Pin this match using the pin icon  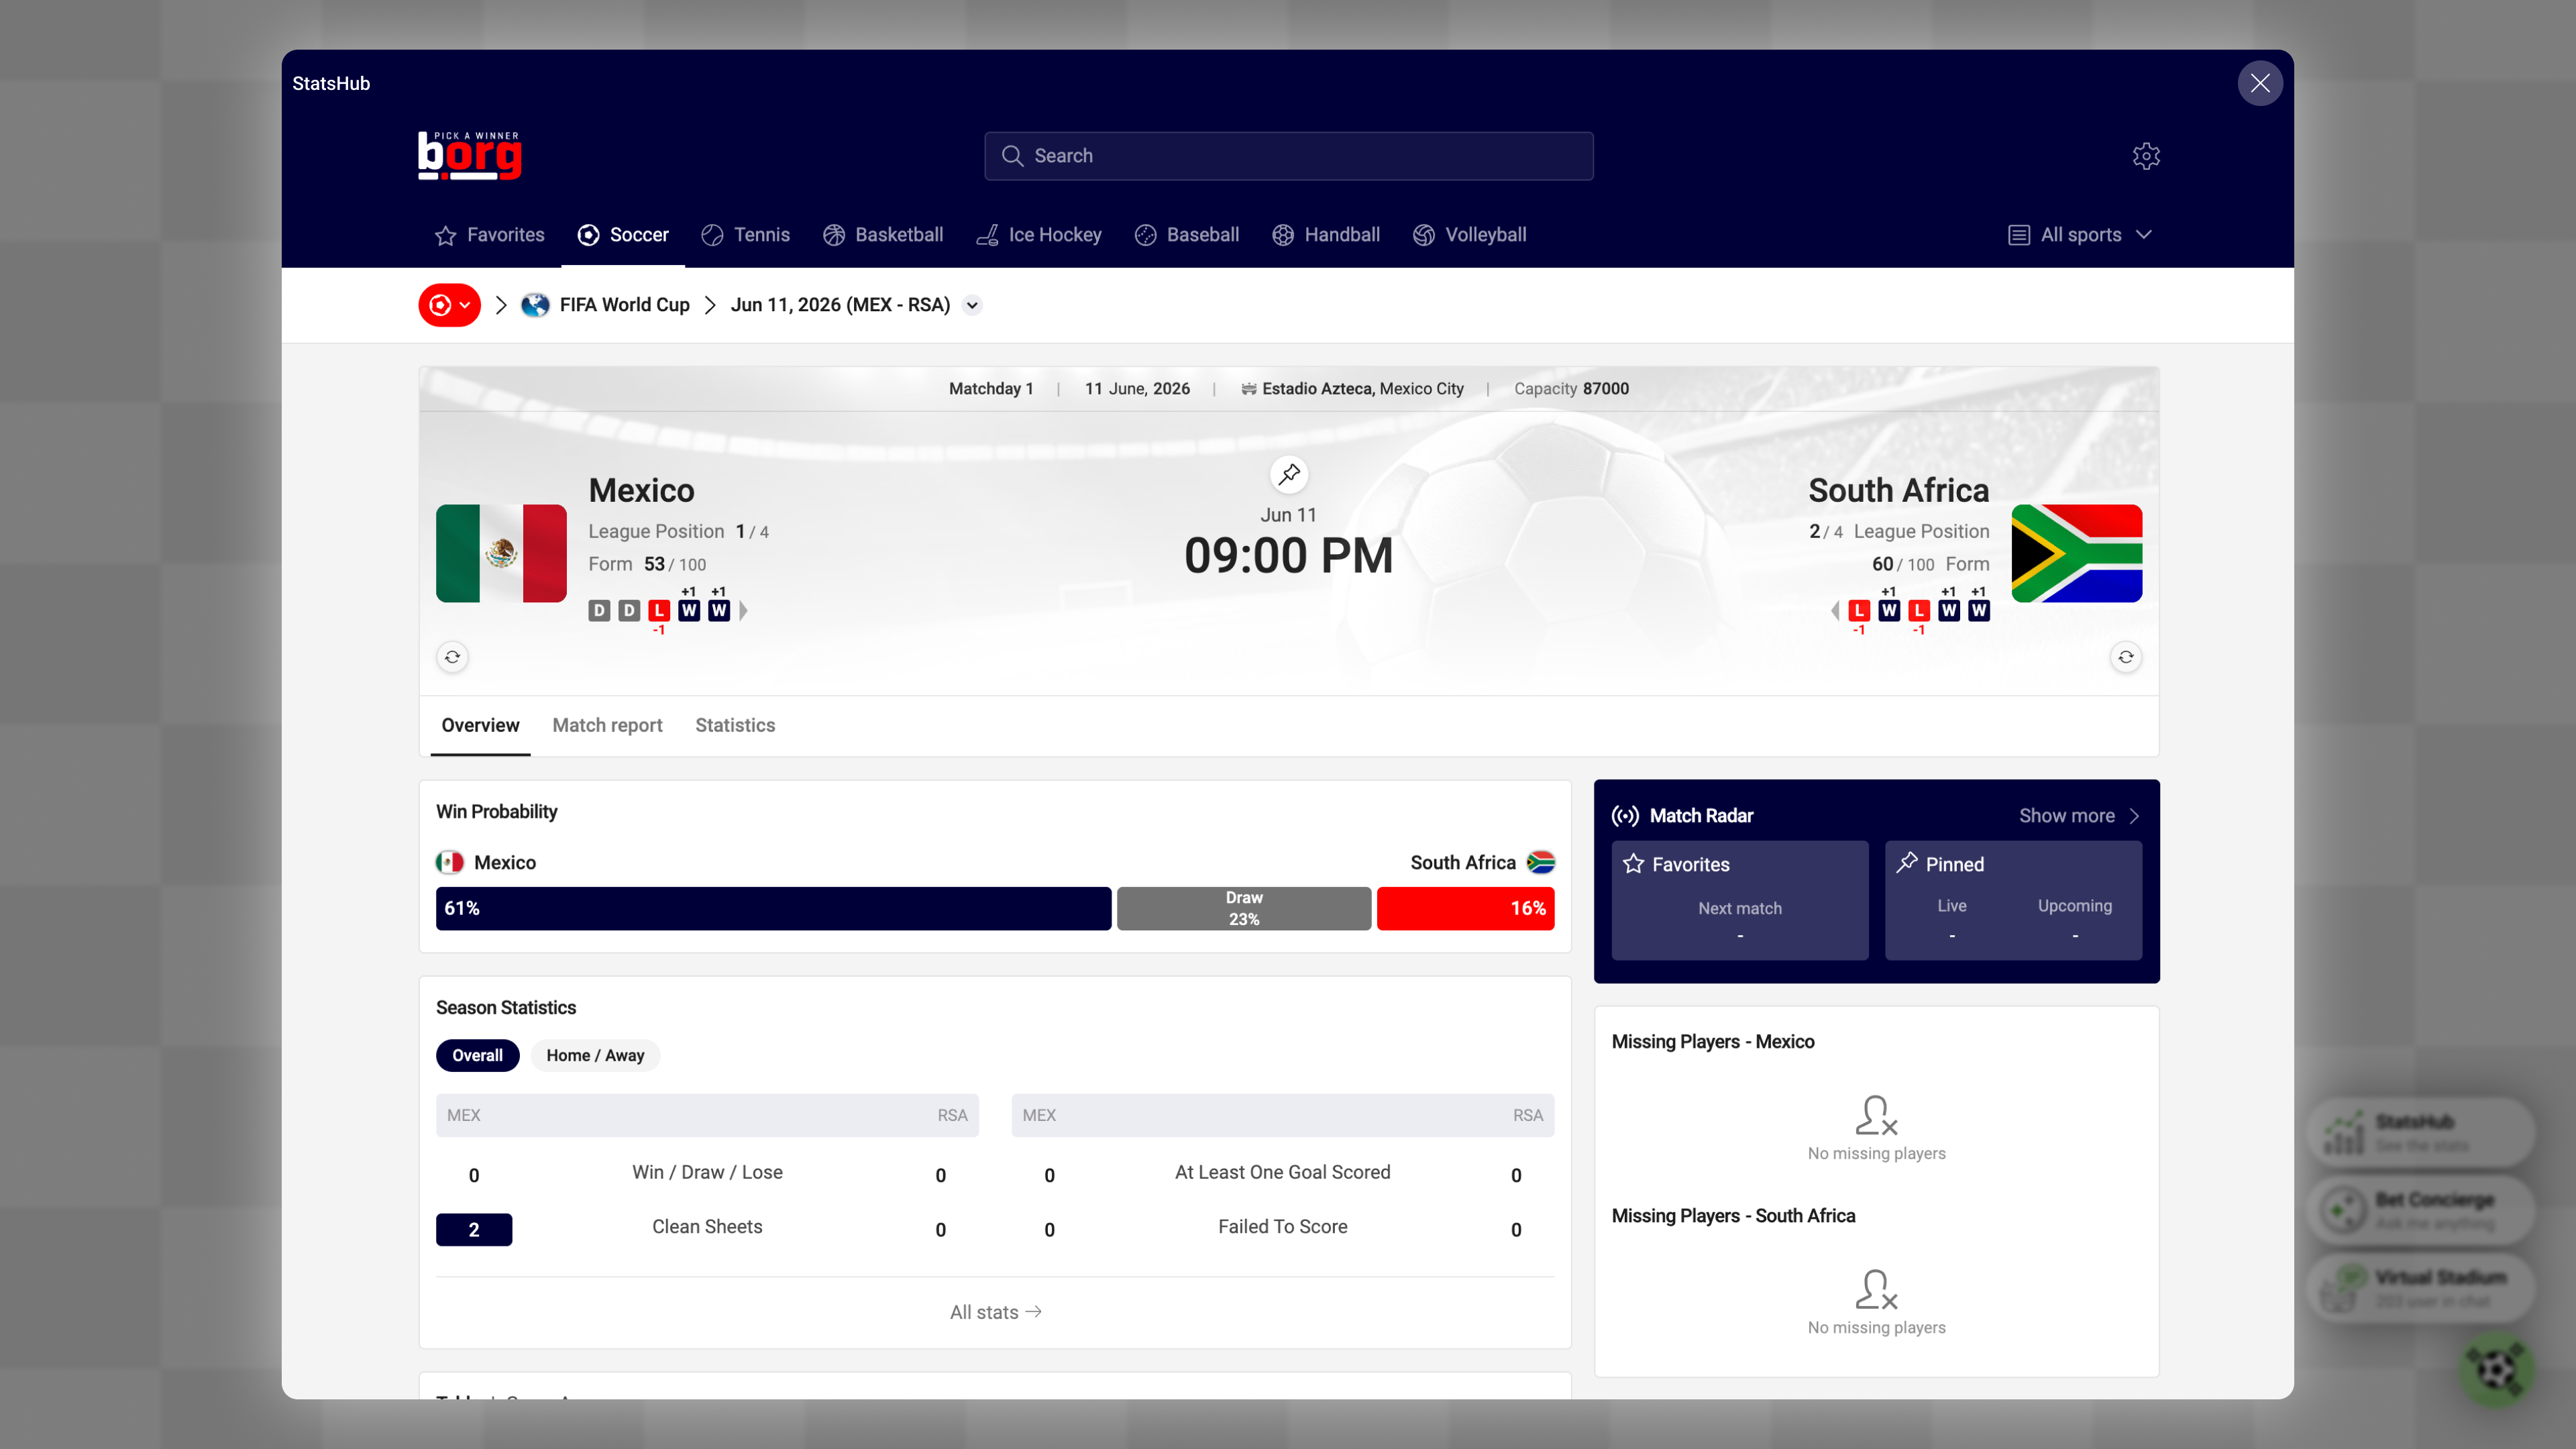point(1289,473)
